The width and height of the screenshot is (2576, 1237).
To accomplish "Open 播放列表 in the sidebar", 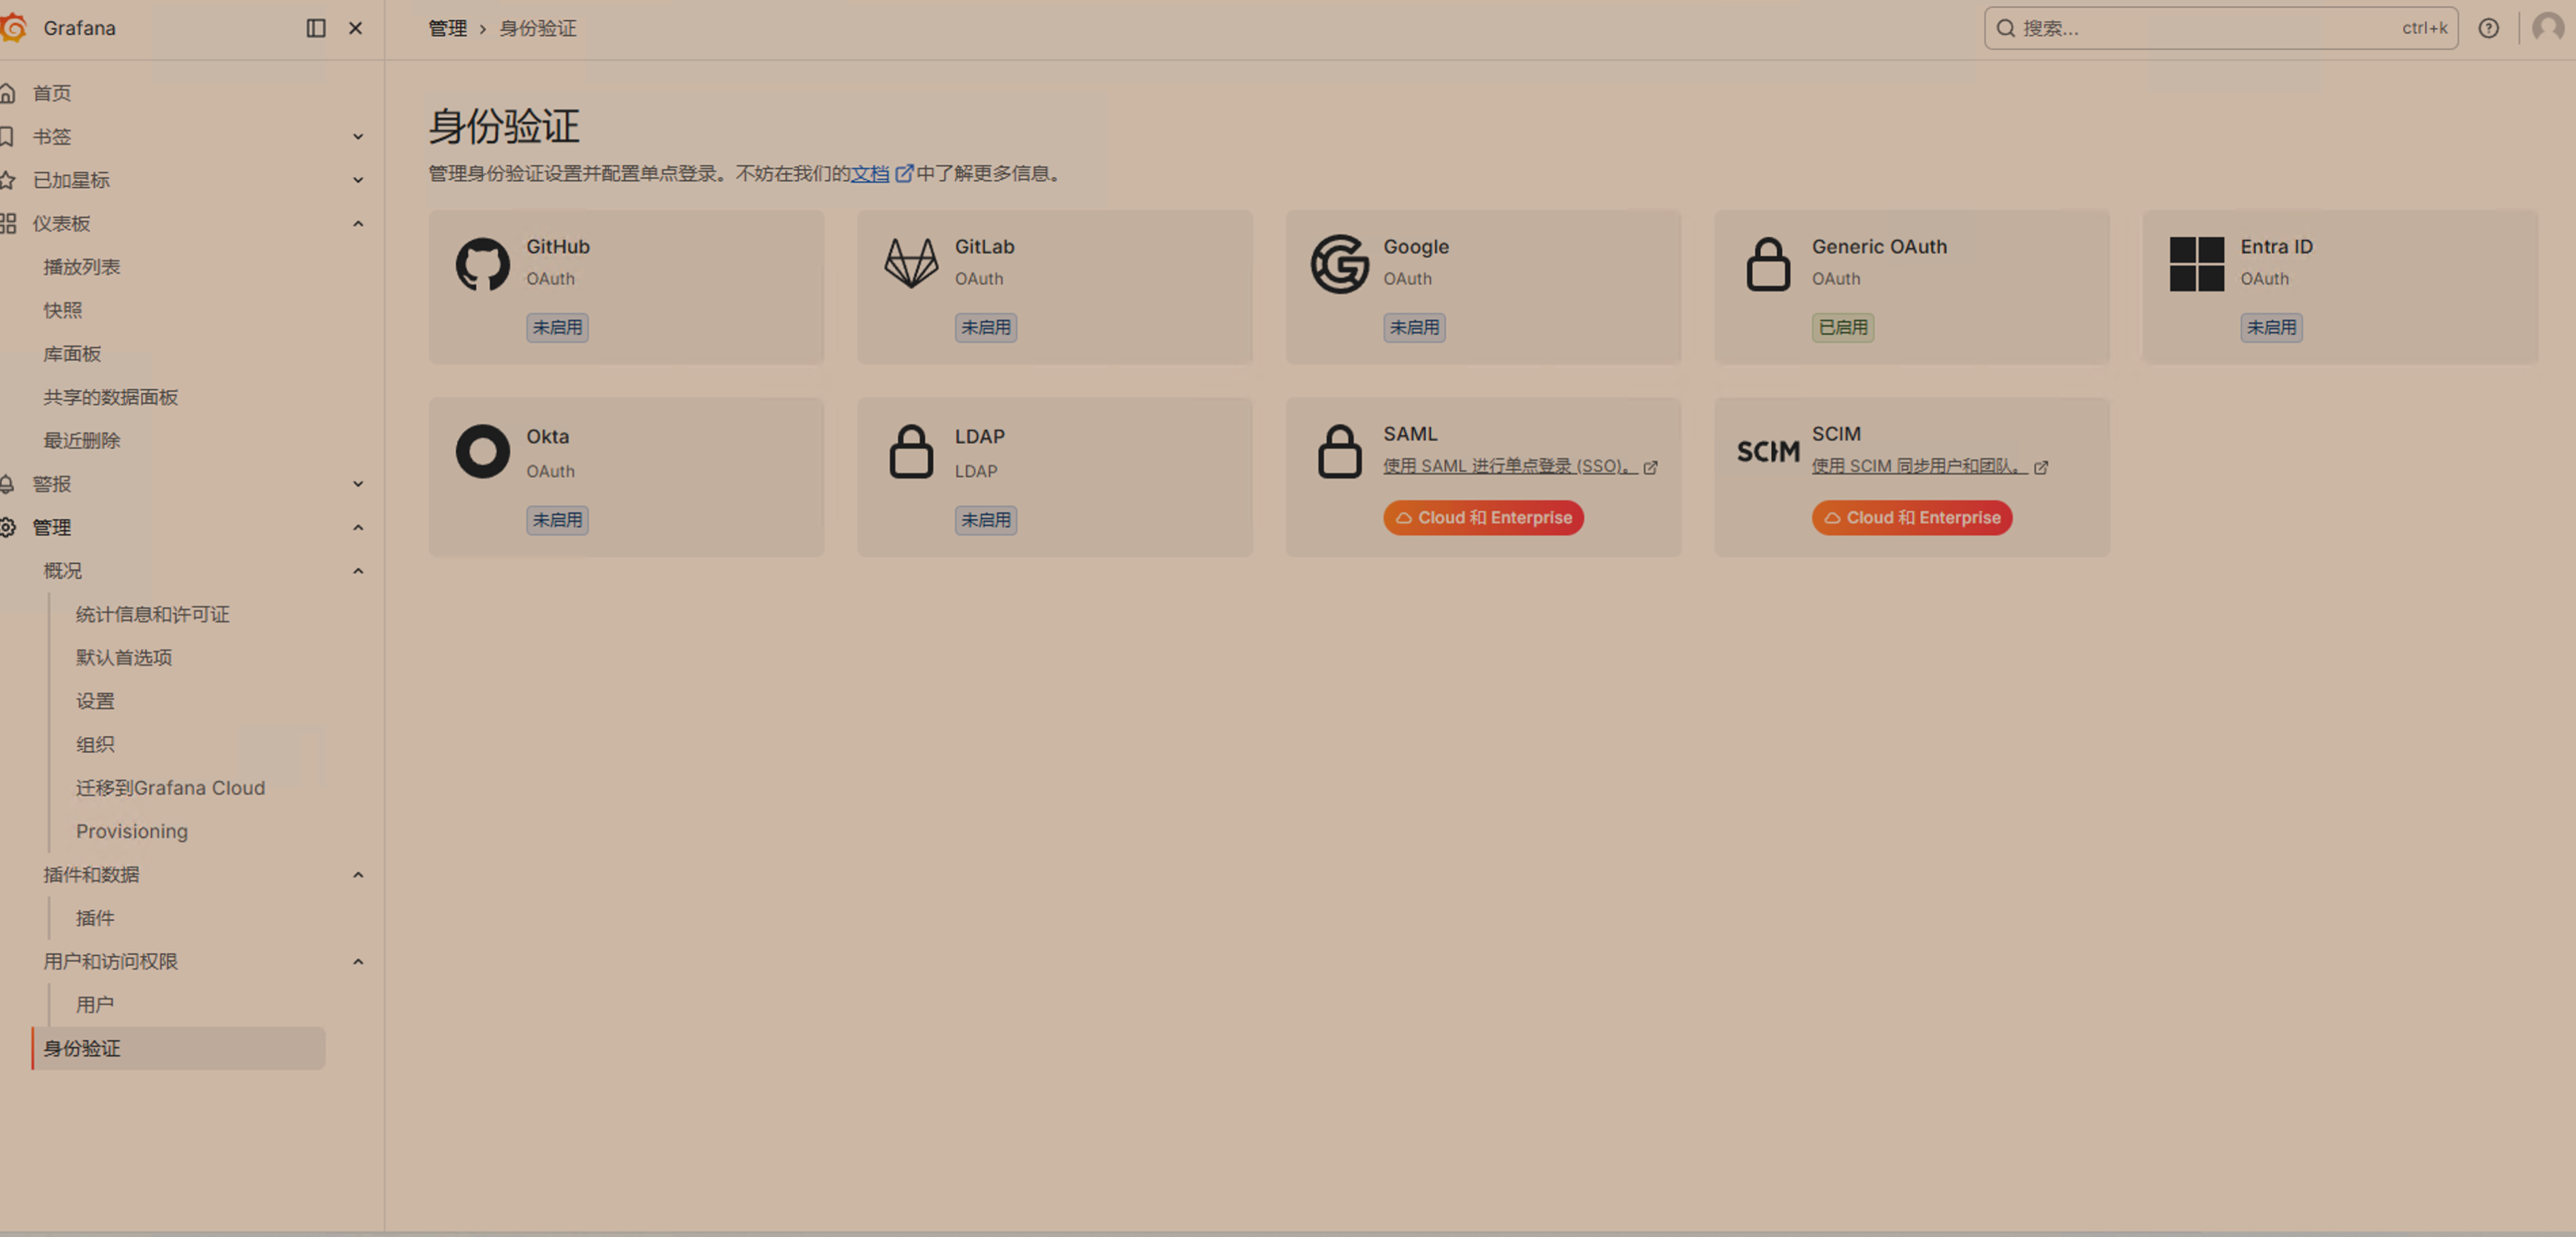I will pos(82,267).
